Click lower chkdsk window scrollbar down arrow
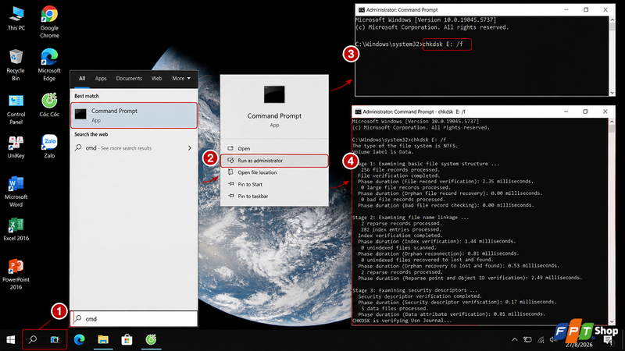 coord(612,321)
